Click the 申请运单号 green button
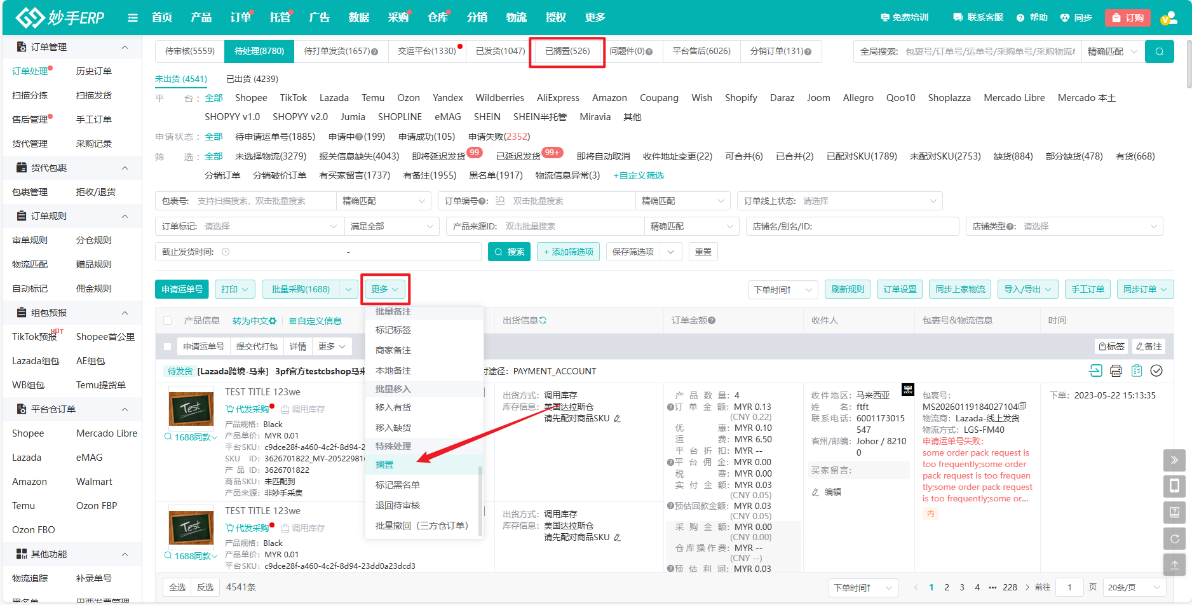Viewport: 1192px width, 605px height. 182,289
